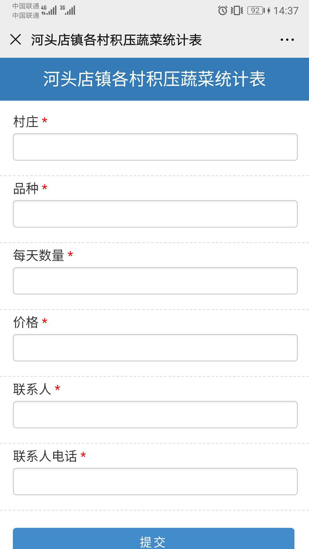The height and width of the screenshot is (549, 309).
Task: Select the 价格 input field
Action: pos(155,348)
